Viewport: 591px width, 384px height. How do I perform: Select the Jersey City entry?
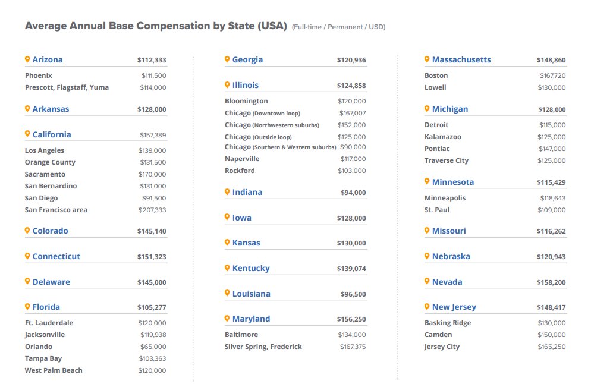[x=442, y=347]
